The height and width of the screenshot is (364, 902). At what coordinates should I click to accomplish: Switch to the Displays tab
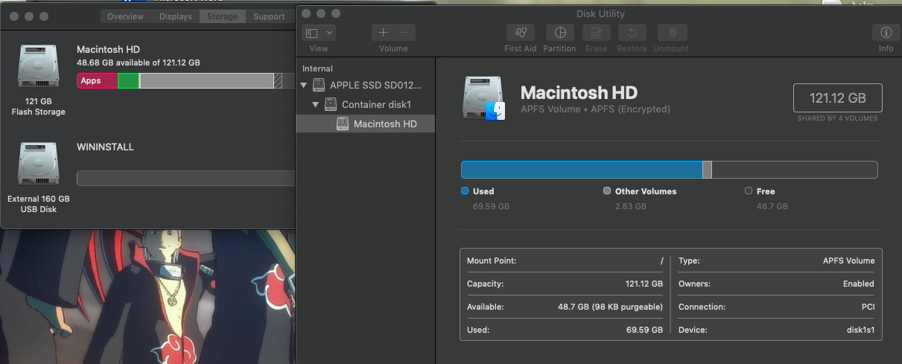[176, 16]
